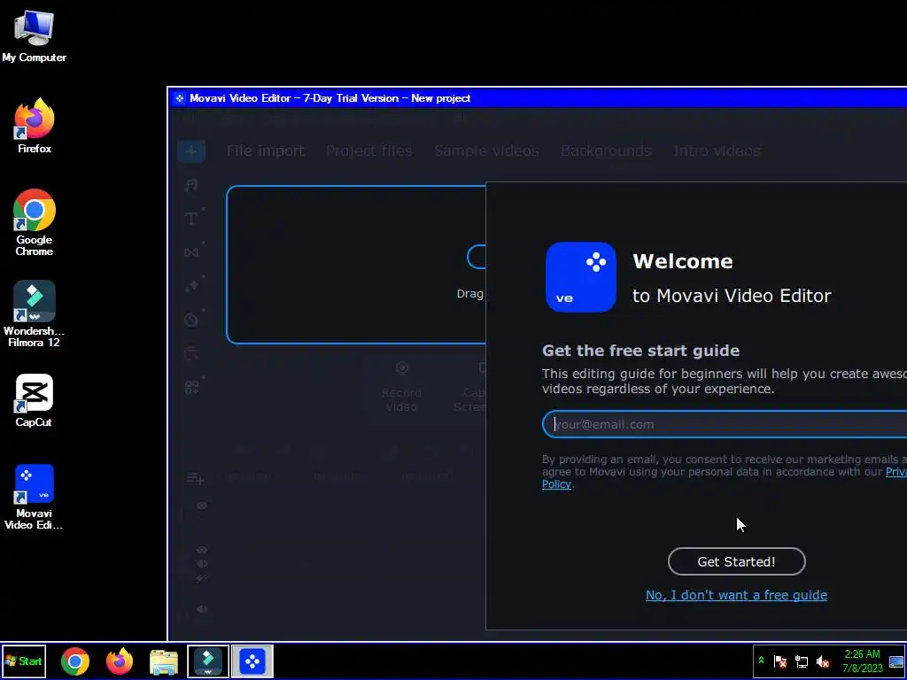Decline via 'No, I don't want a free guide'
Image resolution: width=907 pixels, height=680 pixels.
(736, 595)
